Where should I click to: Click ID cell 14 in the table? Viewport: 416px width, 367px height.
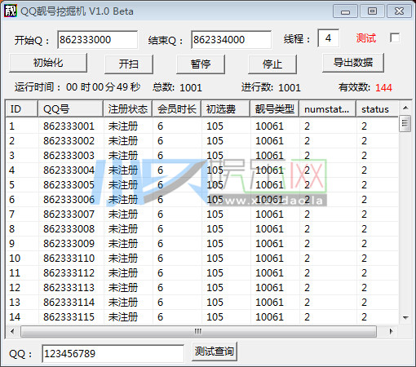pos(15,317)
